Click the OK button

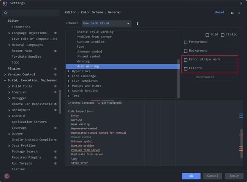coord(191,176)
